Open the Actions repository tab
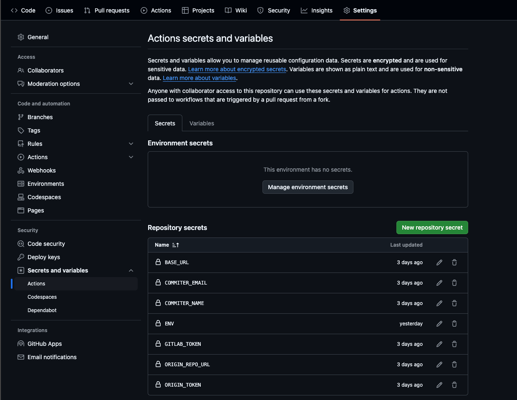Screen dimensions: 517x400 coord(156,10)
